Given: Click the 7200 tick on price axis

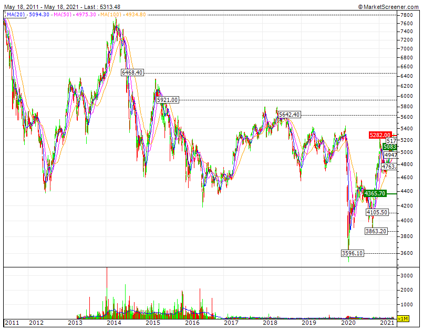Looking at the screenshot, I should tap(407, 40).
